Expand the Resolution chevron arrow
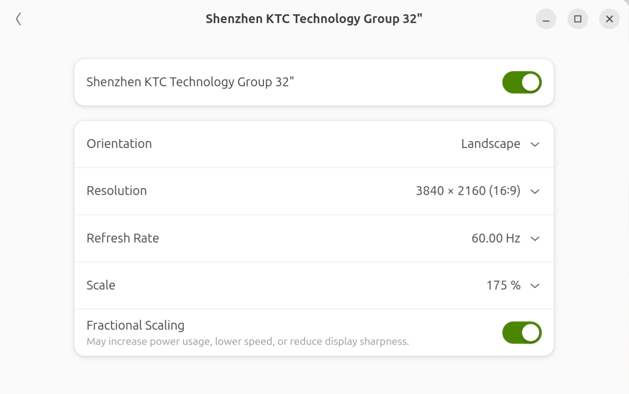The width and height of the screenshot is (629, 394). [535, 191]
